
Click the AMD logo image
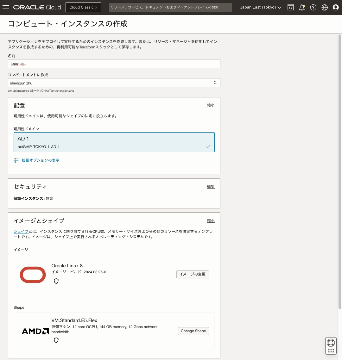coord(35,331)
